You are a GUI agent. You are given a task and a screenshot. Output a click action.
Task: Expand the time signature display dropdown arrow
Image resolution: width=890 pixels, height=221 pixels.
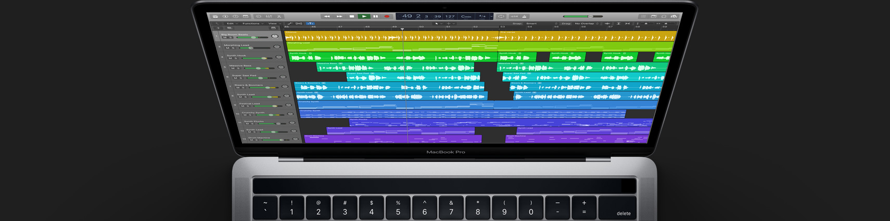click(x=491, y=16)
